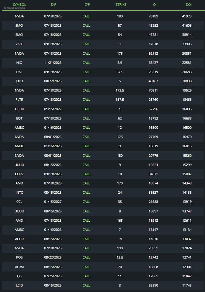Click DOI value 41606
Viewport: 205px width, 292px height.
coord(187,26)
